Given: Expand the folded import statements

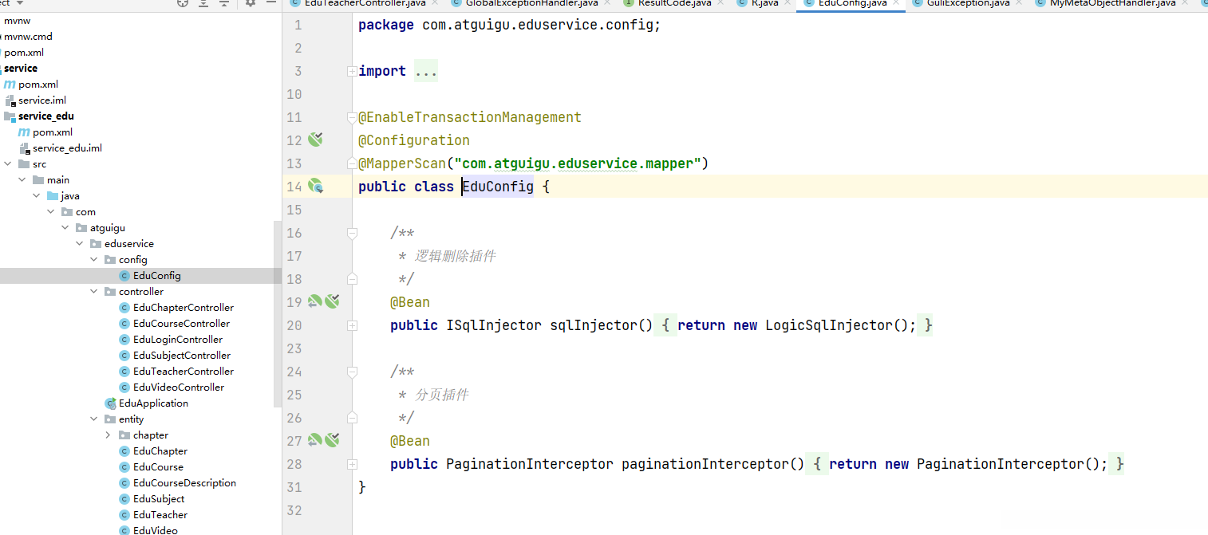Looking at the screenshot, I should 352,72.
